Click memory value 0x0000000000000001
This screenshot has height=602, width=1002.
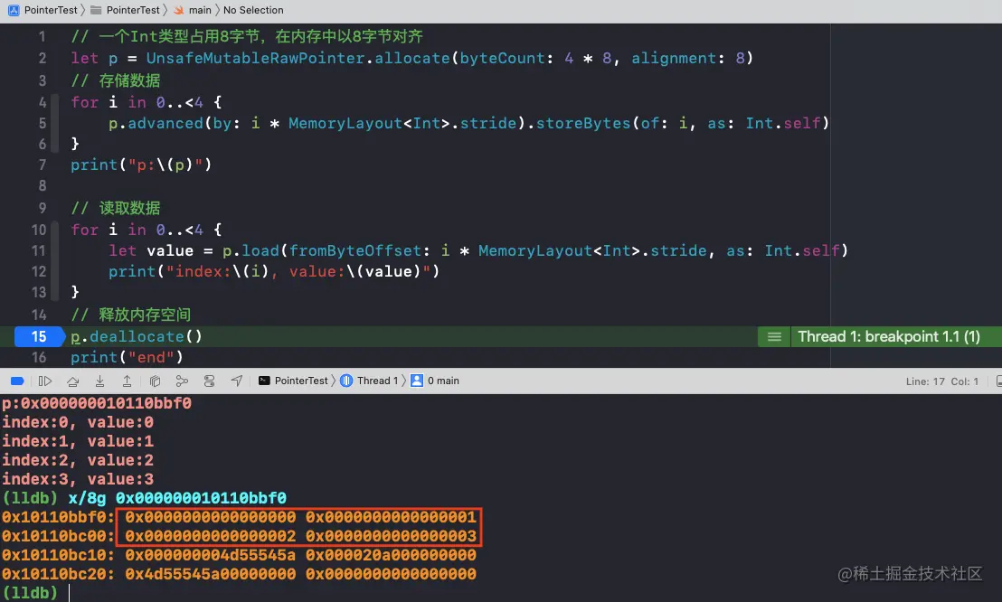click(x=391, y=517)
